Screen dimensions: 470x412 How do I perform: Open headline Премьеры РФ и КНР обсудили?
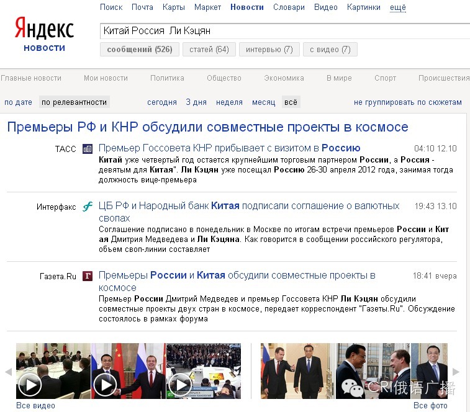[208, 127]
